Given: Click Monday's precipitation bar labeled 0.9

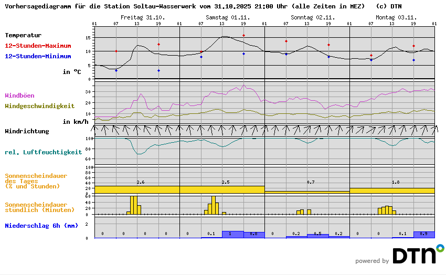Looking at the screenshot, I should (424, 234).
